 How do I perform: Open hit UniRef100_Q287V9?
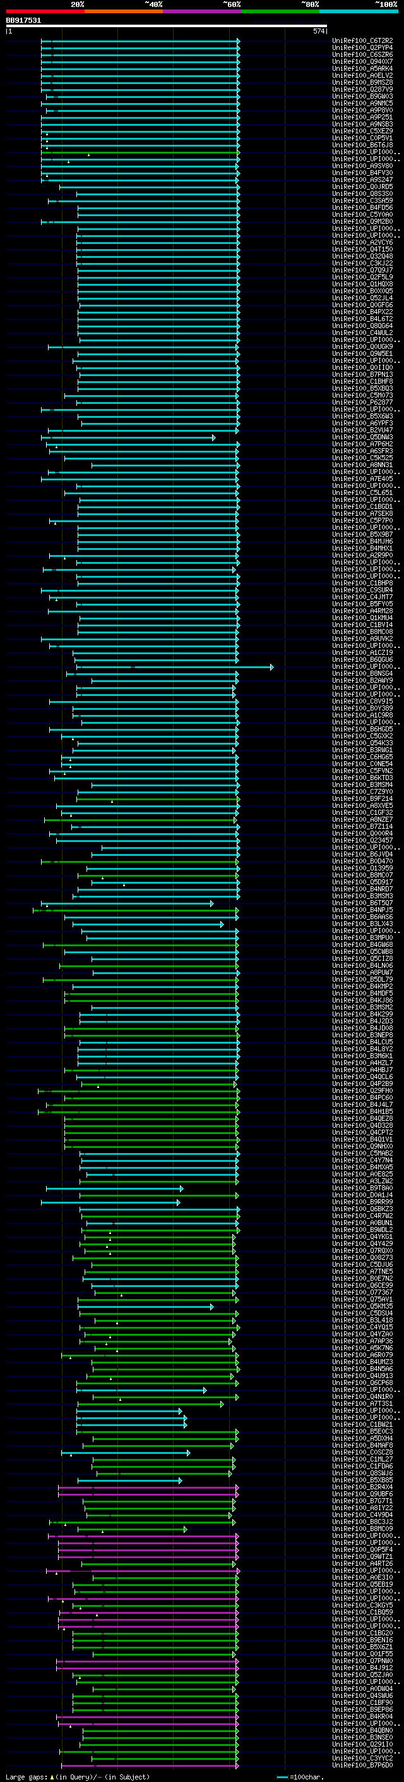tap(362, 89)
